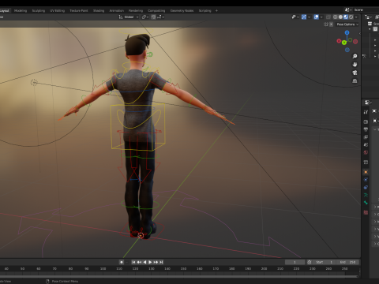Switch to wireframe viewport shading
Viewport: 379px width, 284px height.
point(336,17)
